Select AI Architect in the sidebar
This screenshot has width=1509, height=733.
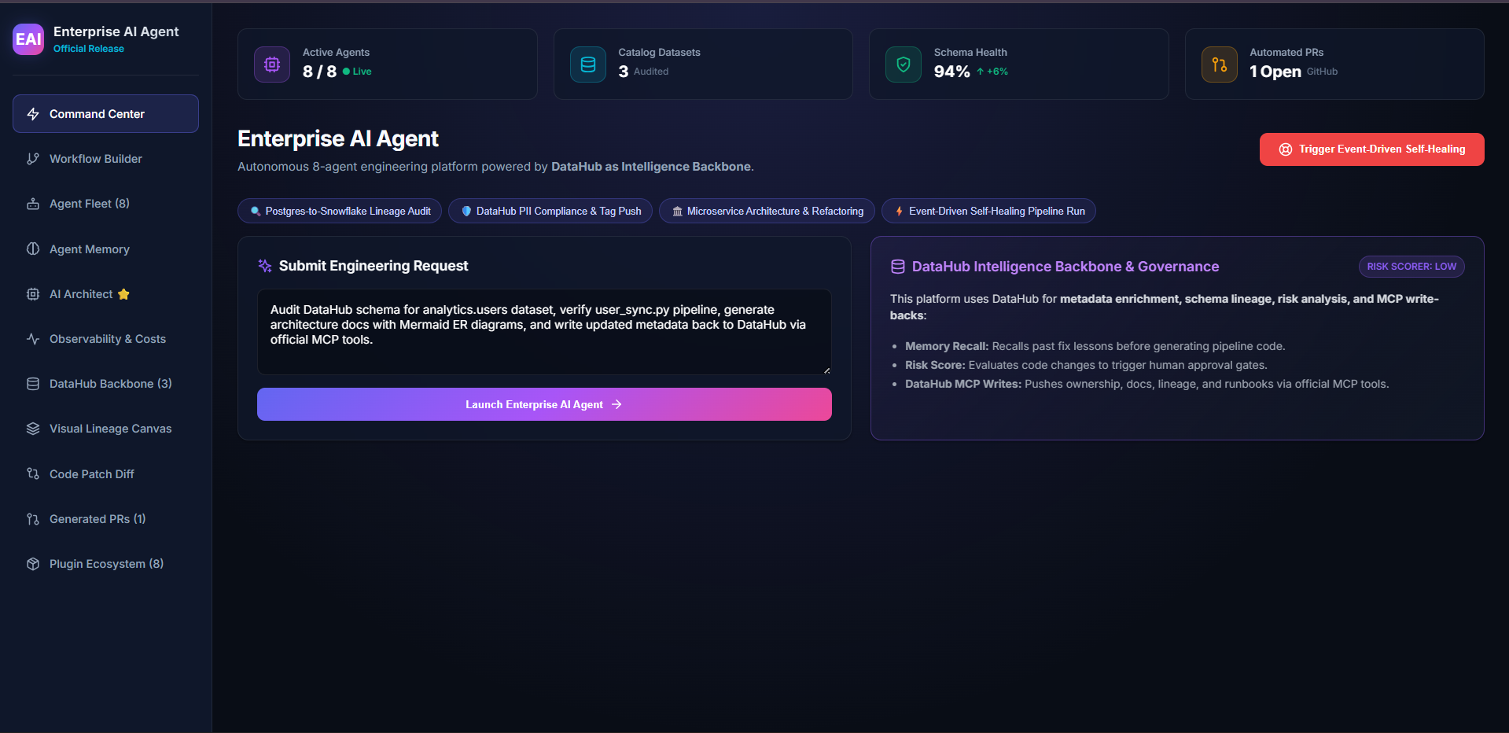point(105,294)
